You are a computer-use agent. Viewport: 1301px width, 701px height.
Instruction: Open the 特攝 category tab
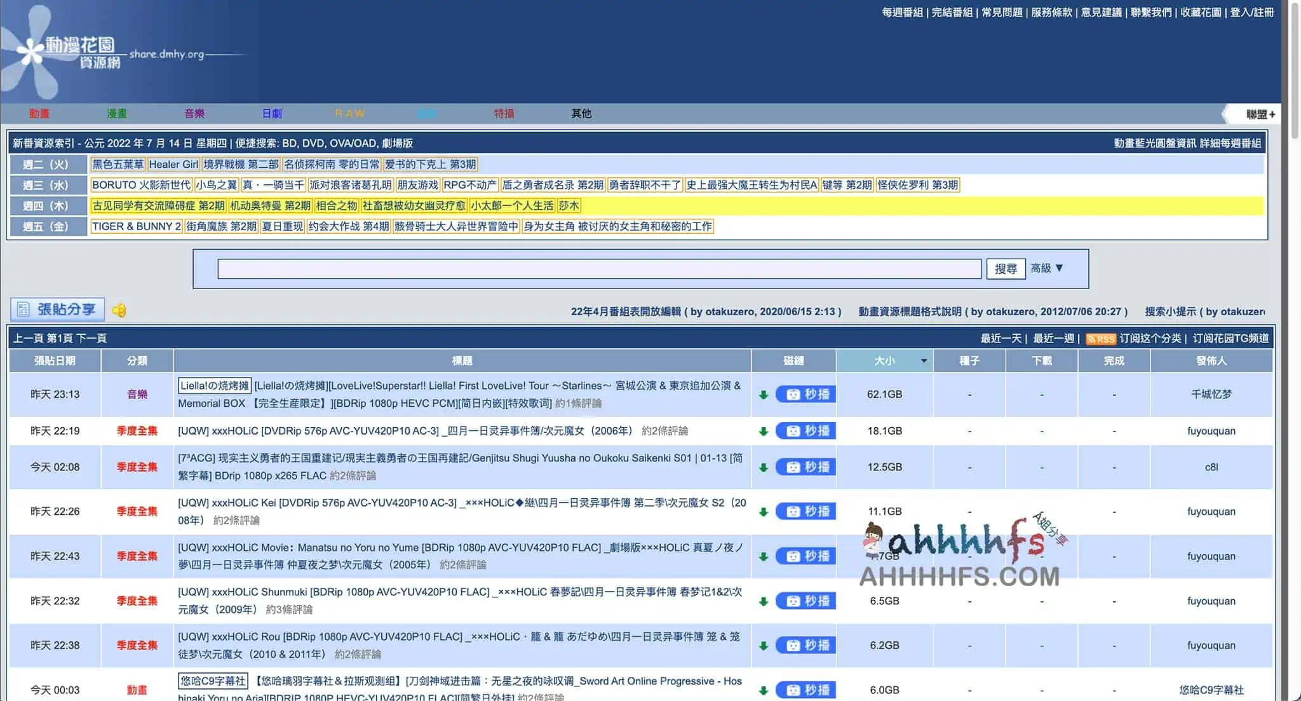point(504,114)
